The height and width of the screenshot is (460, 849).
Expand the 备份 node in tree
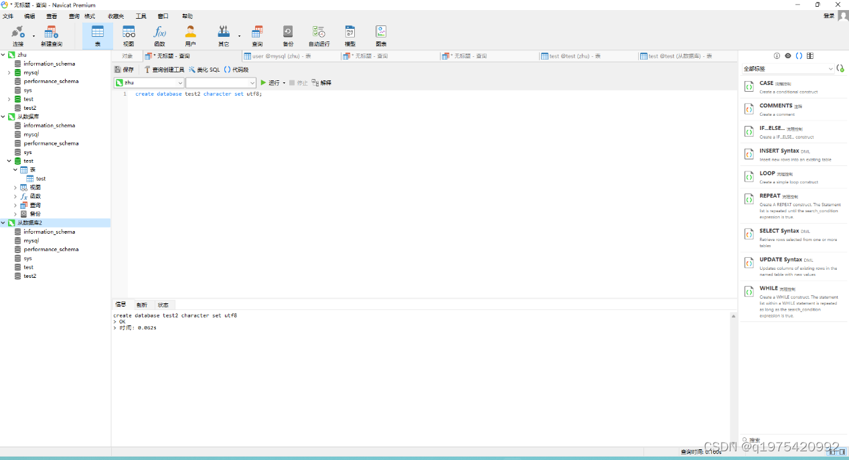click(15, 214)
